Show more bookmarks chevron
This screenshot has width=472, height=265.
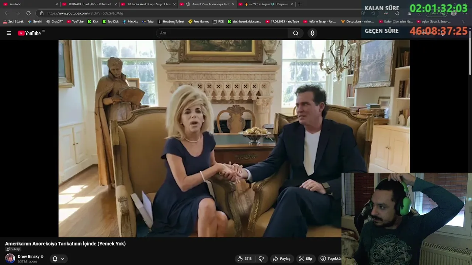point(464,22)
